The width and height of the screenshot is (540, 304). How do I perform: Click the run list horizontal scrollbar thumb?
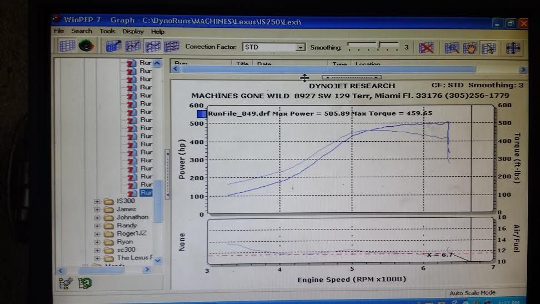[328, 69]
